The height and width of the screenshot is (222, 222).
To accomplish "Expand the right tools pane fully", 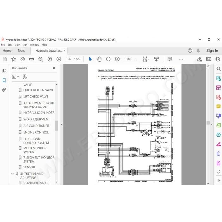I will [x=219, y=180].
